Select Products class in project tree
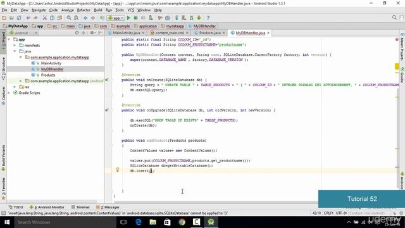Screen dimensions: 405x228 [x=48, y=75]
